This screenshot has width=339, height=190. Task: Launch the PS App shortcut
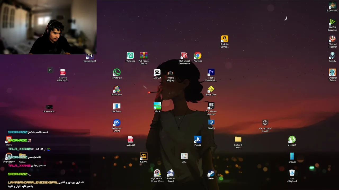(x=198, y=141)
